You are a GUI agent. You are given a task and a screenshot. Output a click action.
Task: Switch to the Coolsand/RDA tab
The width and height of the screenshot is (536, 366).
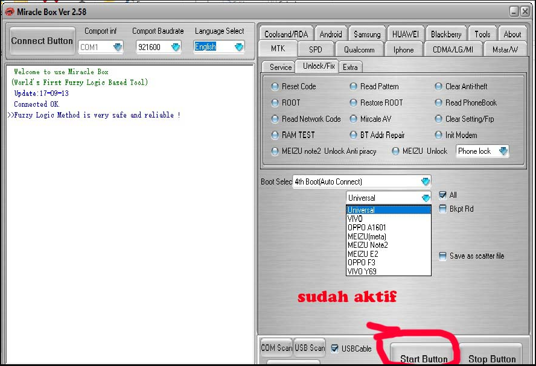[286, 34]
